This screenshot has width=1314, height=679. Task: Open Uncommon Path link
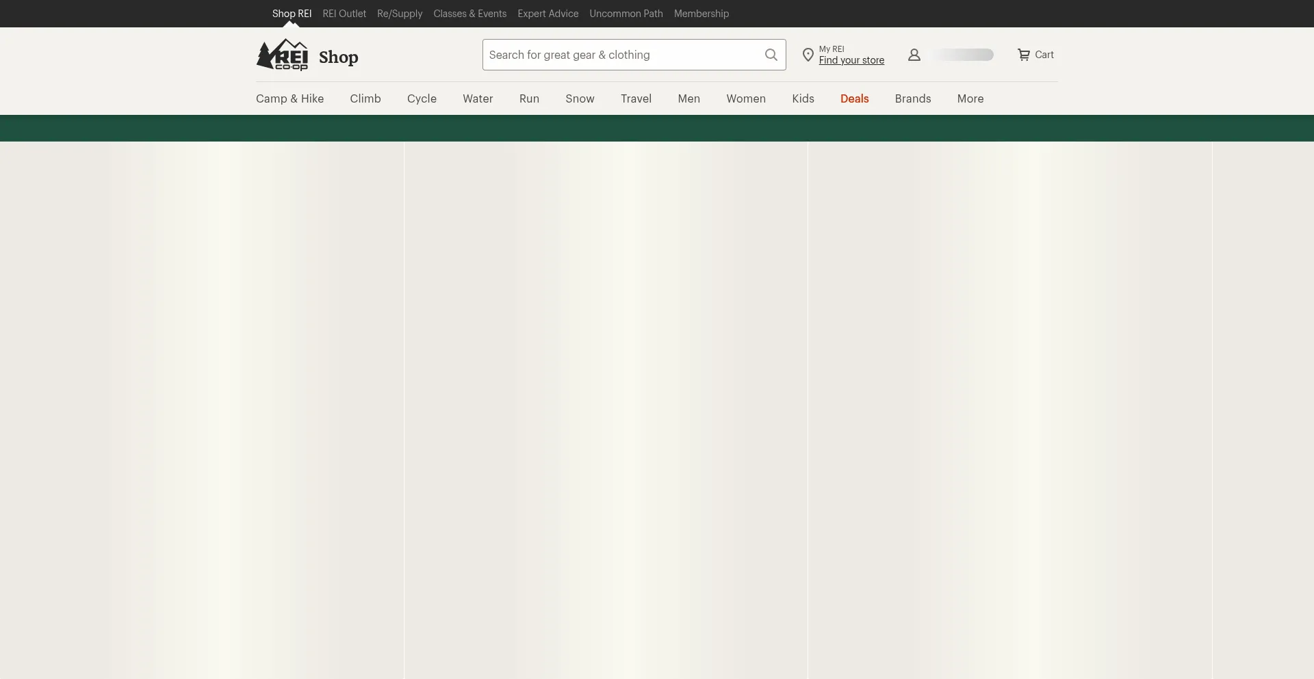coord(626,14)
